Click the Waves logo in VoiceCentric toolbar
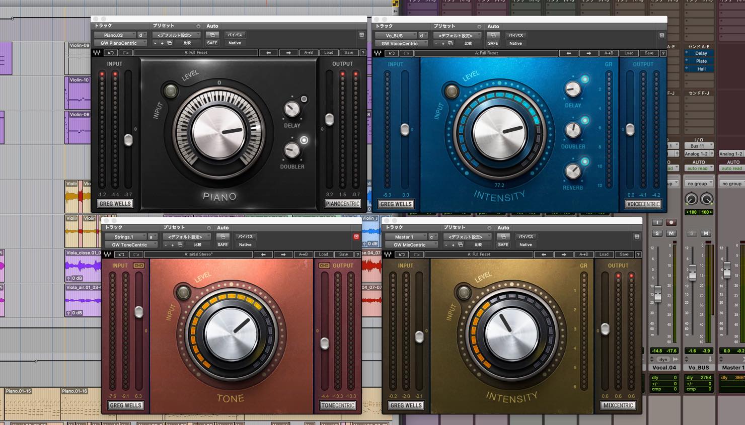 [378, 53]
